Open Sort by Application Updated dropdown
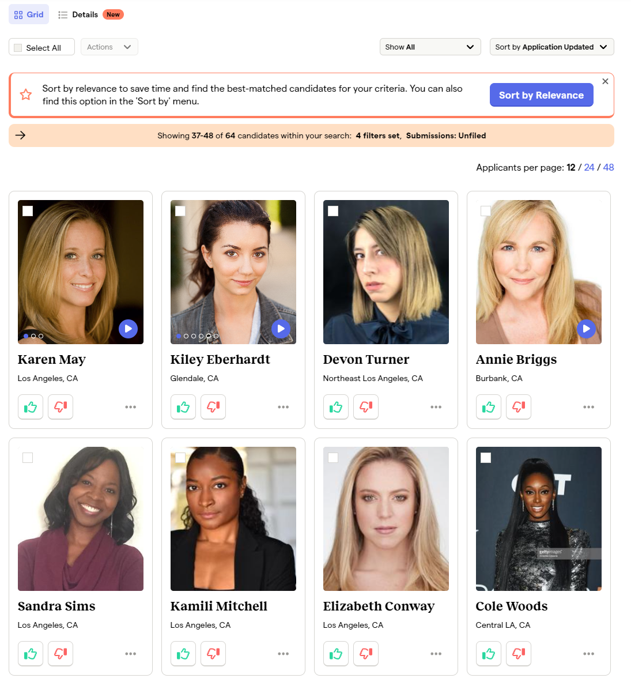Image resolution: width=631 pixels, height=682 pixels. click(551, 47)
